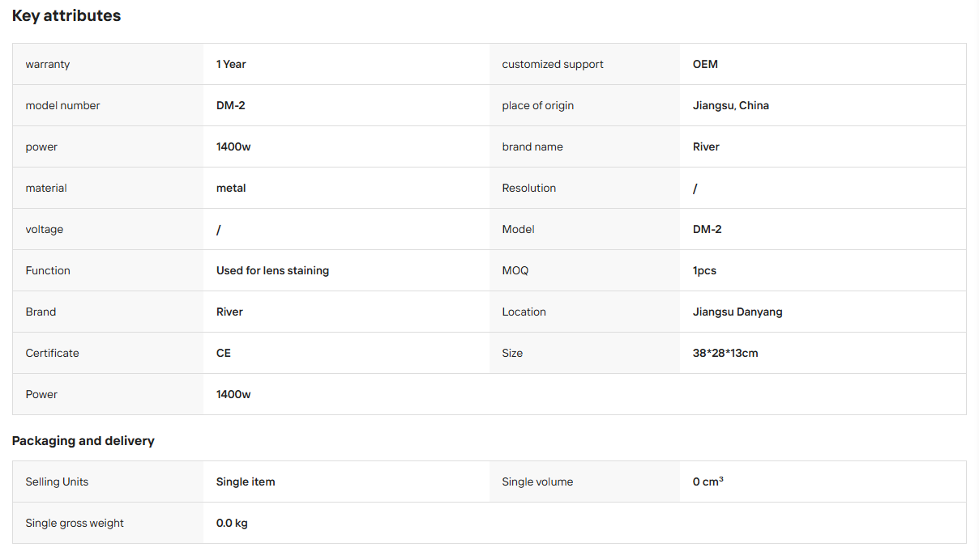
Task: Click place of origin Jiangsu, China
Action: [x=731, y=105]
